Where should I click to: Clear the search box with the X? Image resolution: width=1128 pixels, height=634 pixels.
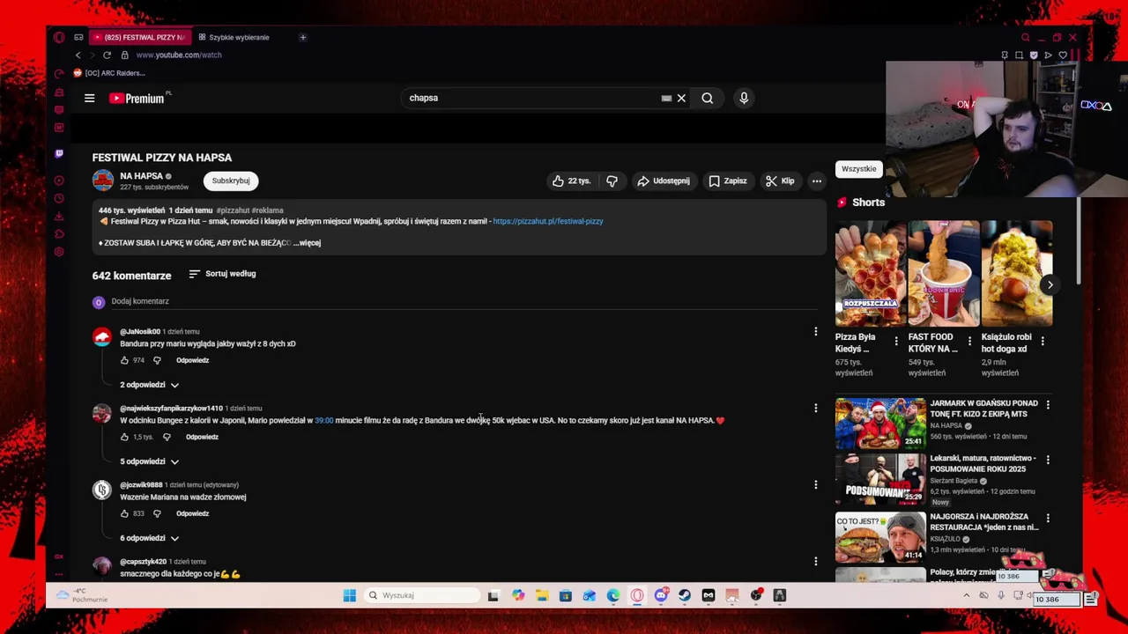pos(681,98)
